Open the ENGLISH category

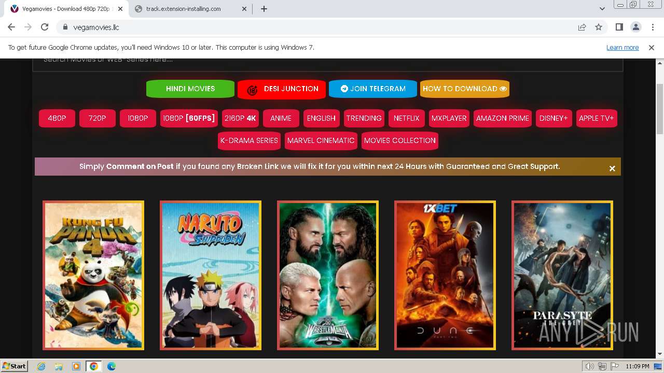(322, 118)
